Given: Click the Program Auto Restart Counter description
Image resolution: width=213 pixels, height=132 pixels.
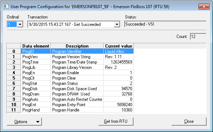Looking at the screenshot, I should point(77,99).
